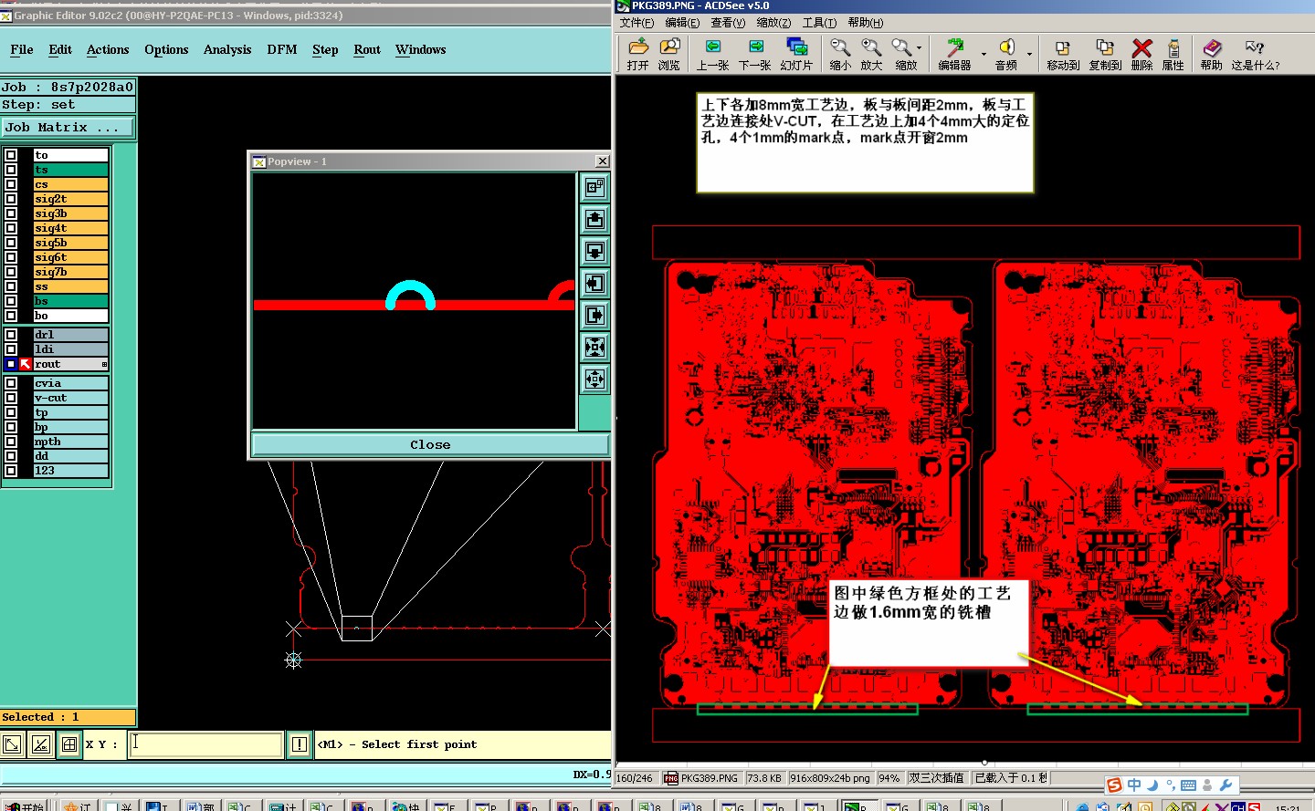
Task: Open the 查看(V) menu in ACDSee
Action: point(728,23)
